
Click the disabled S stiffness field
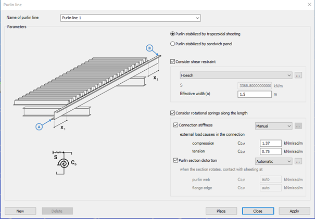point(255,86)
